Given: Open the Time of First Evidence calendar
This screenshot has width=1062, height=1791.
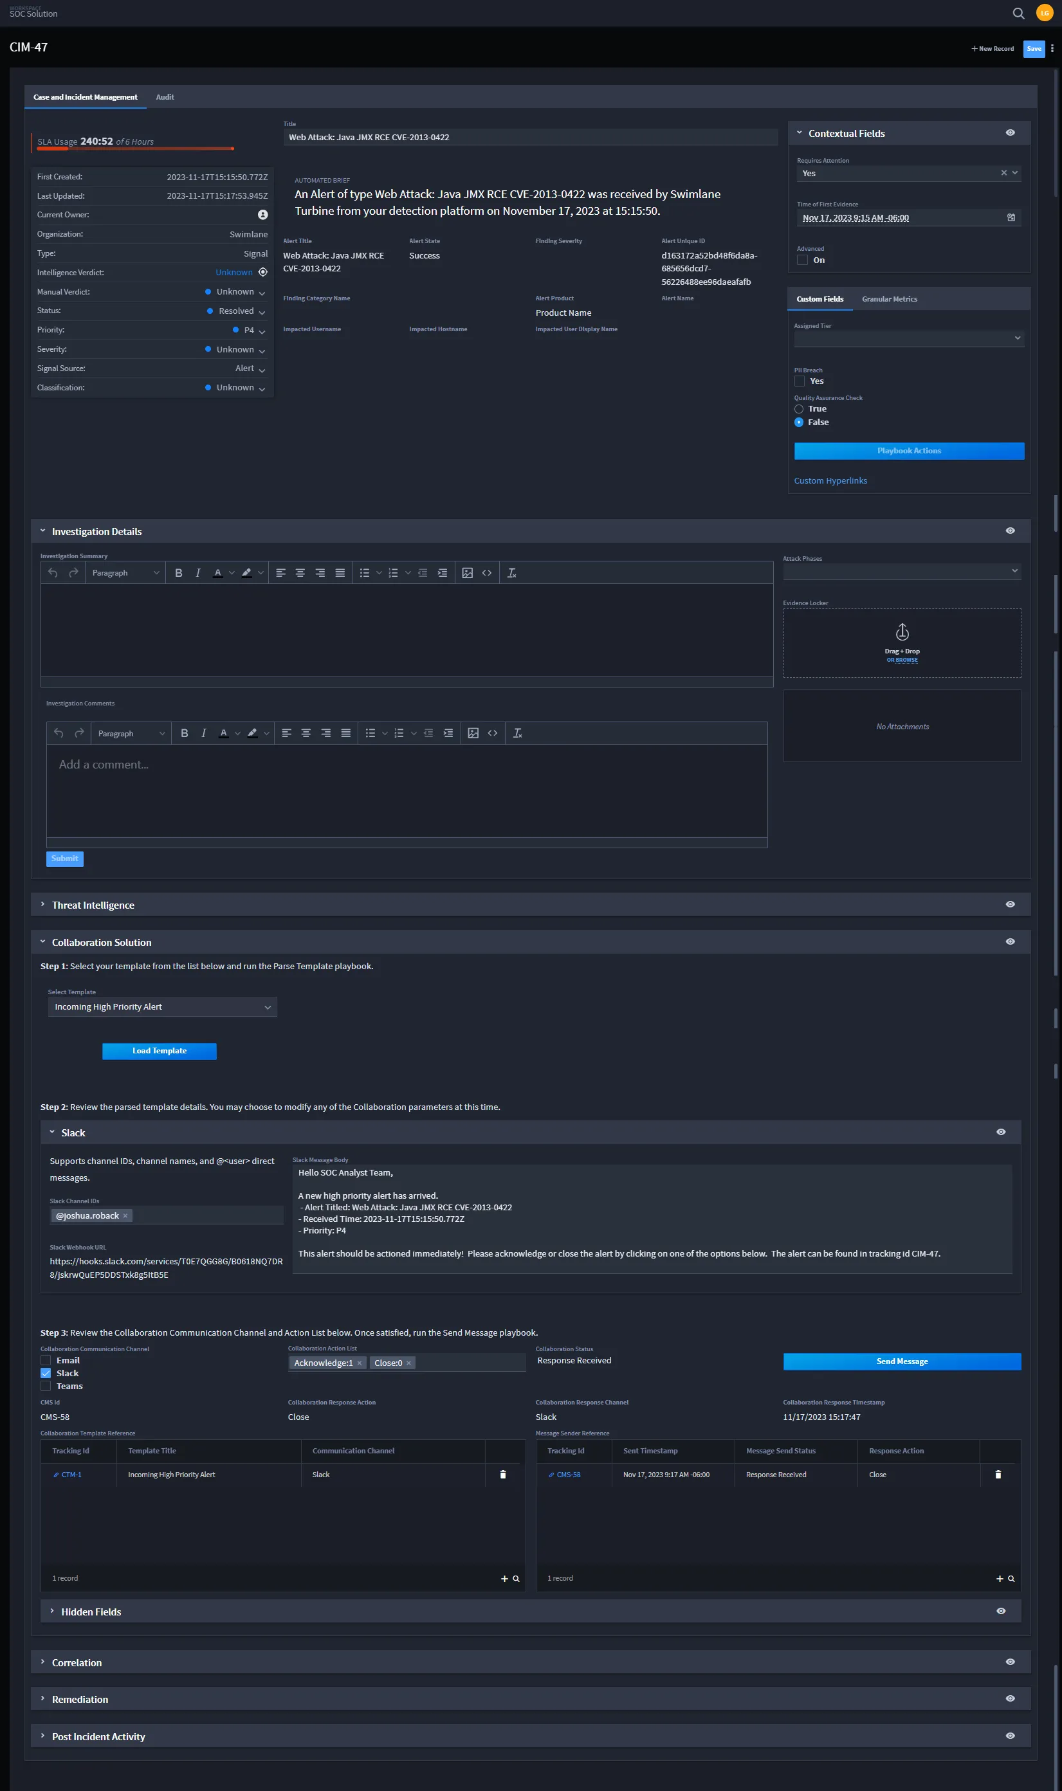Looking at the screenshot, I should point(1011,217).
